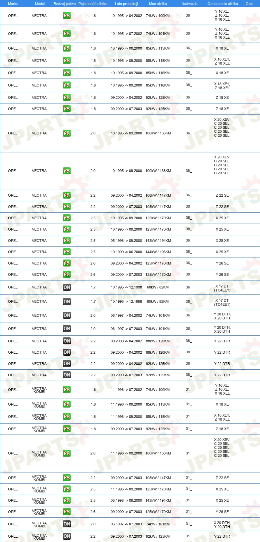Screen dimensions: 260x542
Task: Click the petrol icon for Vectra 1.6 100KM sedan 36_
Action: (x=67, y=16)
